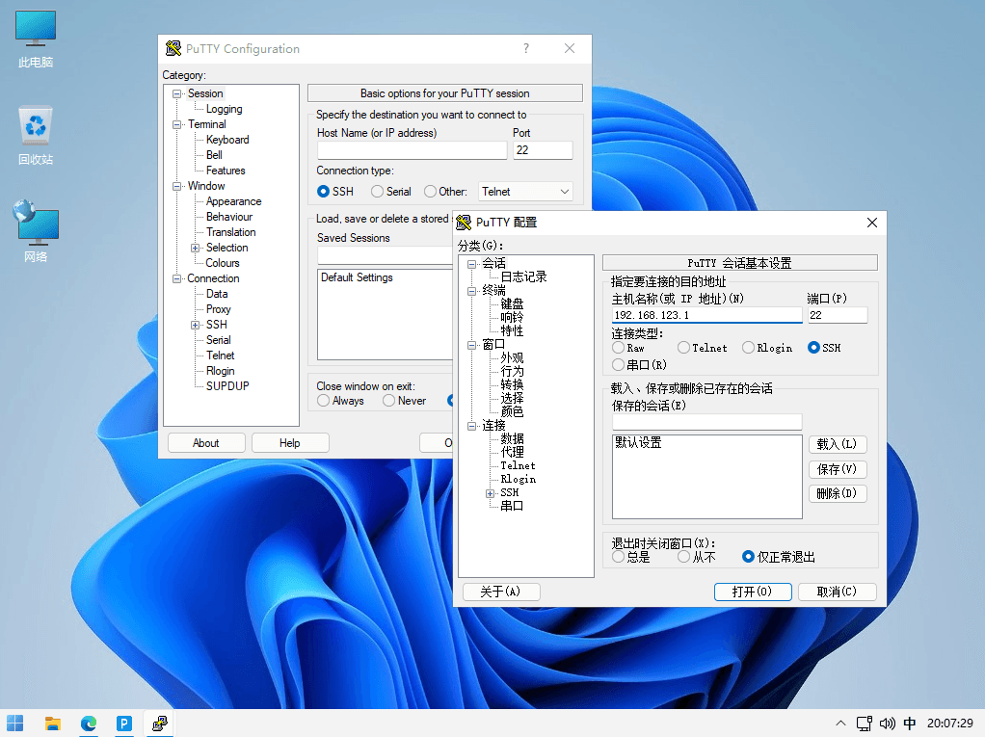The height and width of the screenshot is (737, 985).
Task: Collapse the Window tree node
Action: (177, 186)
